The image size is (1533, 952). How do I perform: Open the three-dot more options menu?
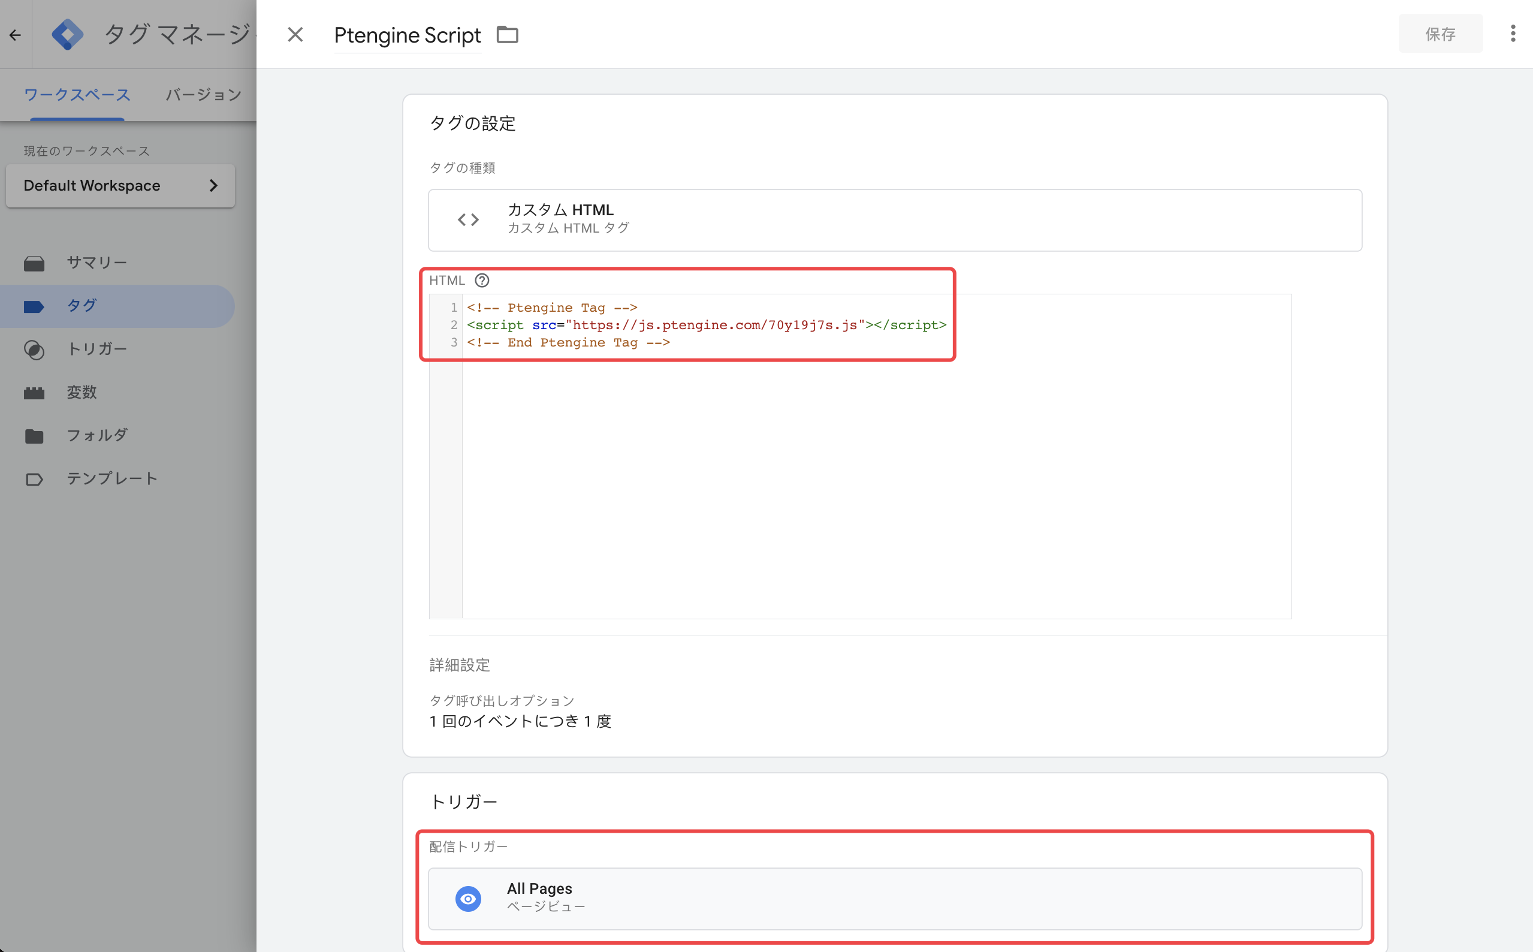[x=1513, y=34]
